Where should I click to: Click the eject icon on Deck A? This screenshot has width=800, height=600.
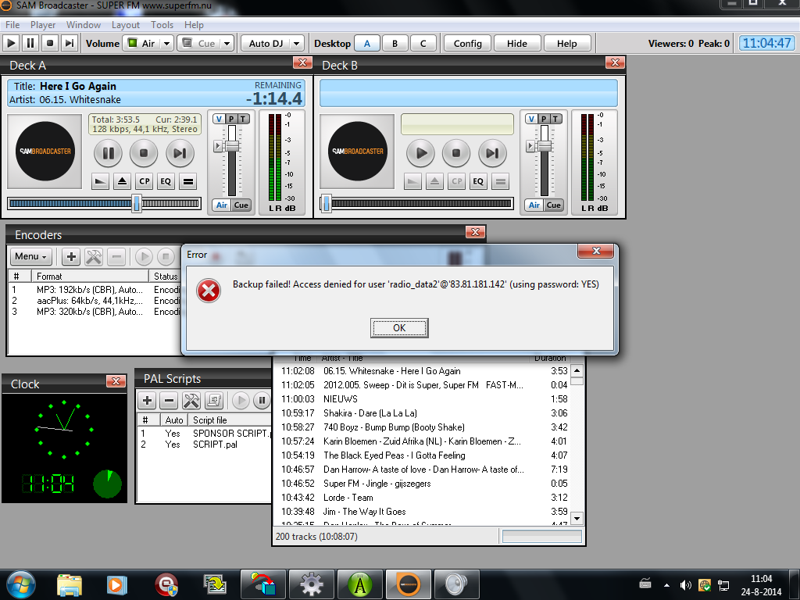pos(123,182)
